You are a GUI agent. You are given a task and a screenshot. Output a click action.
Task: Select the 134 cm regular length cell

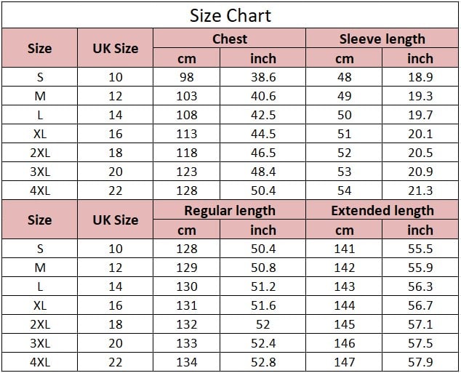coord(187,362)
